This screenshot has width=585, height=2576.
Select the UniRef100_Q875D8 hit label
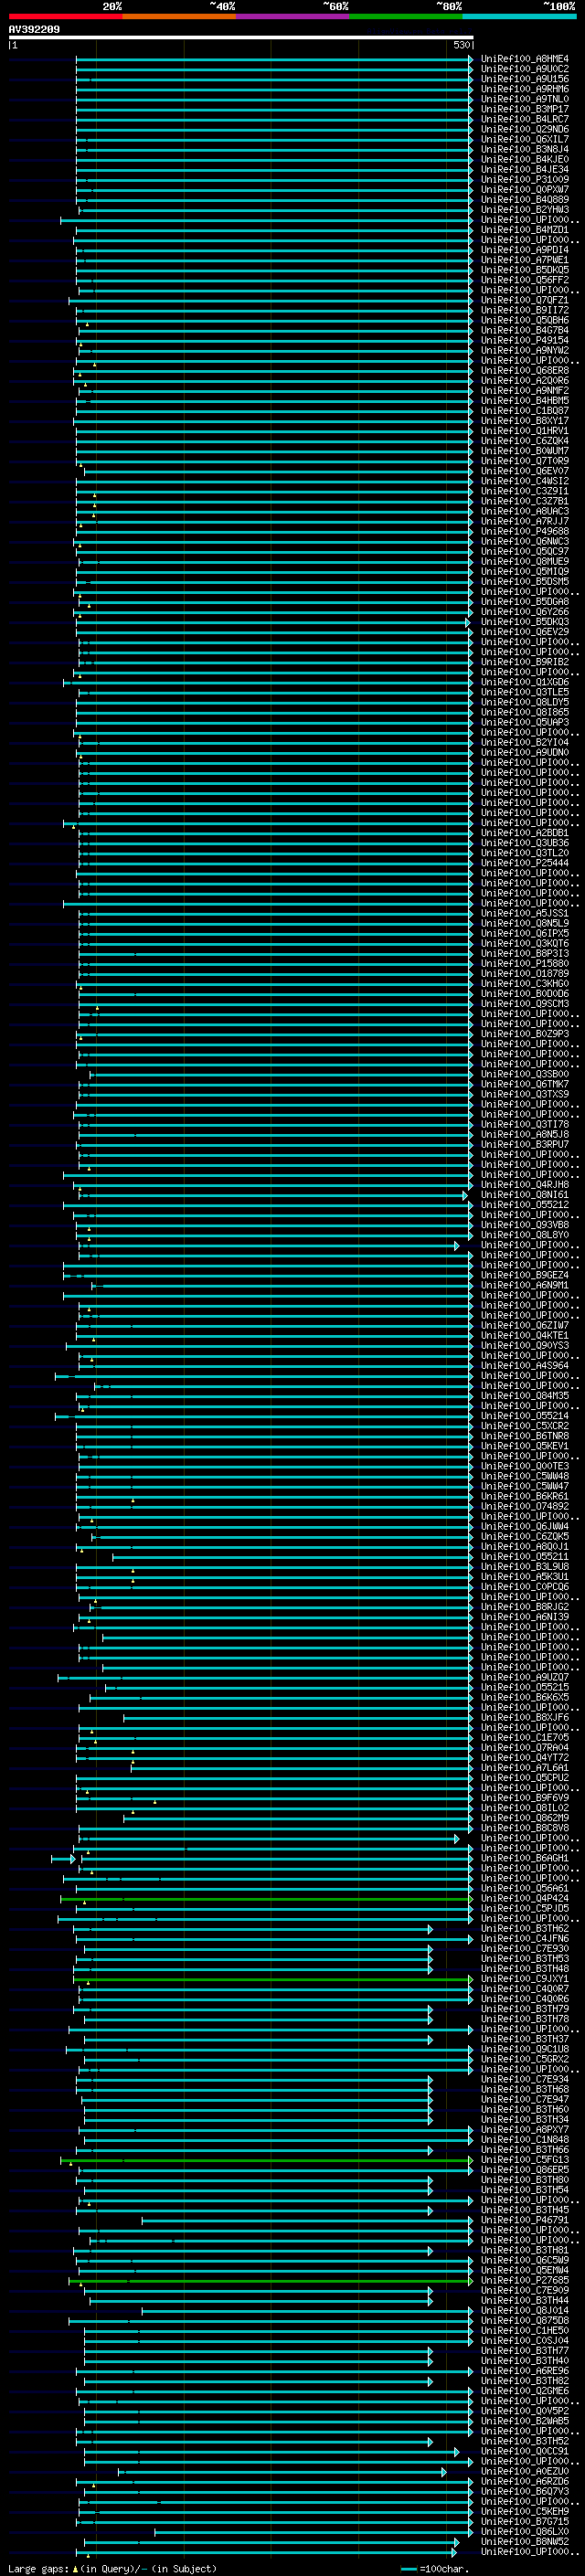pos(524,2320)
